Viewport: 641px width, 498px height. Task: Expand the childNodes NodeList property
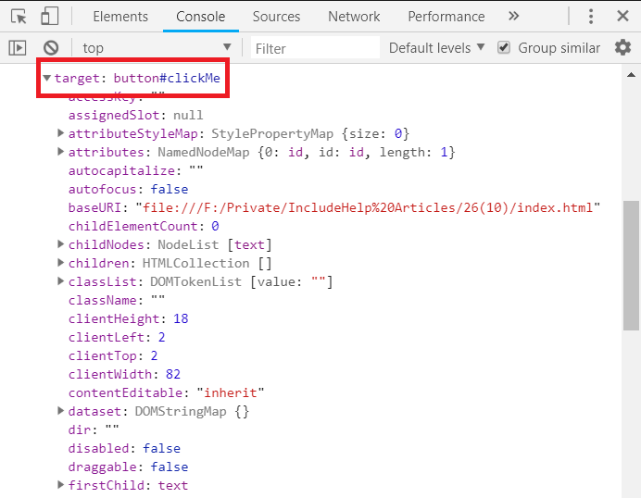click(x=60, y=244)
